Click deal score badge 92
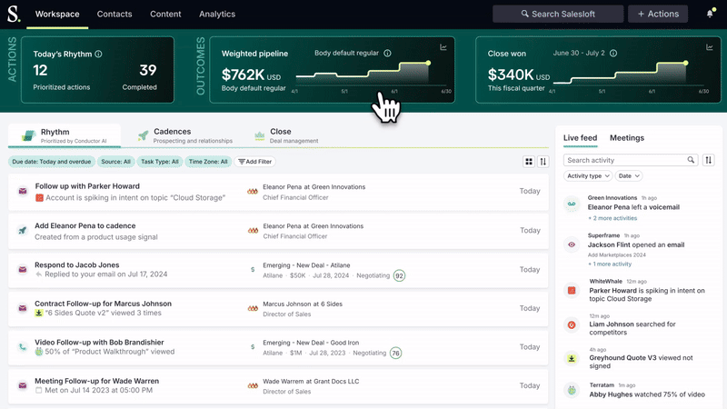This screenshot has width=727, height=409. 399,276
